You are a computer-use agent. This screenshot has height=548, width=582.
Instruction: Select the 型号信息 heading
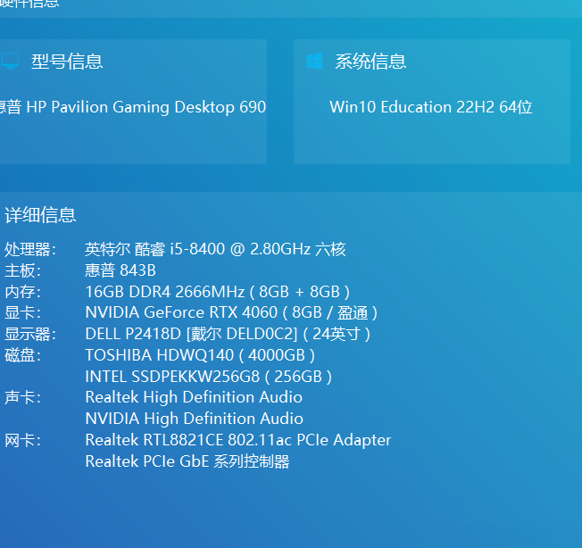click(x=67, y=62)
